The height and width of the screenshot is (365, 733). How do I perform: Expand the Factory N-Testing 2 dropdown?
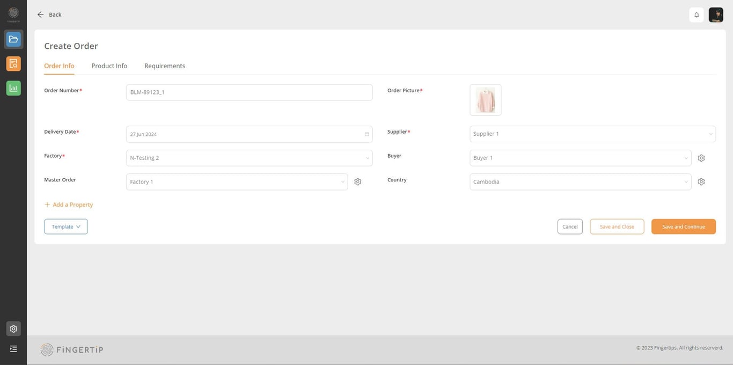[249, 158]
